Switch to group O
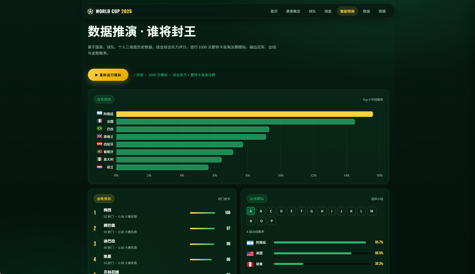The image size is (475, 274). pyautogui.click(x=261, y=221)
